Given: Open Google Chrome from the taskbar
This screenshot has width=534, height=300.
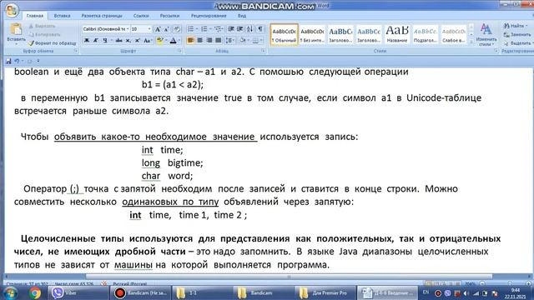Looking at the screenshot, I should (x=35, y=292).
